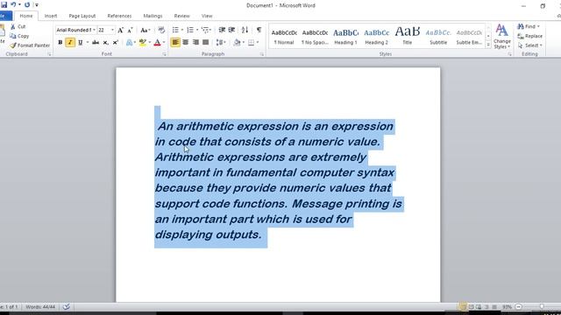Click the Borders icon
This screenshot has height=315, width=561.
252,43
